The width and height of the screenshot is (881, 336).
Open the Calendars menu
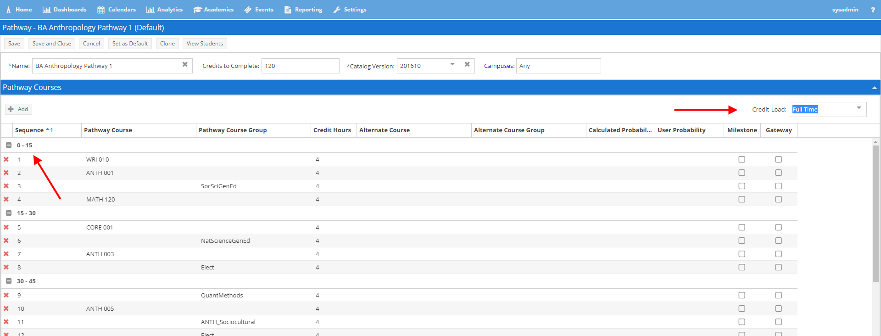pos(117,10)
